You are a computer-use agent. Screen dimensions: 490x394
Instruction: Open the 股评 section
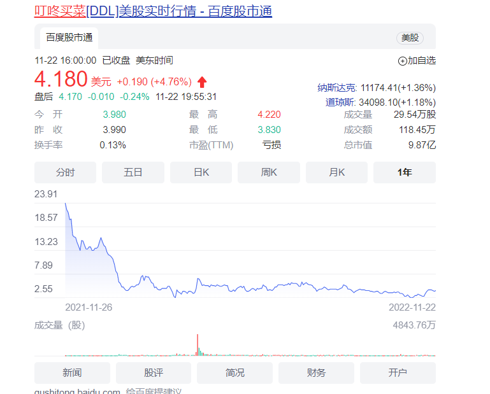(x=154, y=373)
